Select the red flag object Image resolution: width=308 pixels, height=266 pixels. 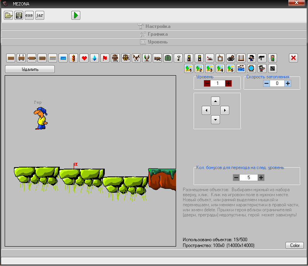tap(105, 58)
